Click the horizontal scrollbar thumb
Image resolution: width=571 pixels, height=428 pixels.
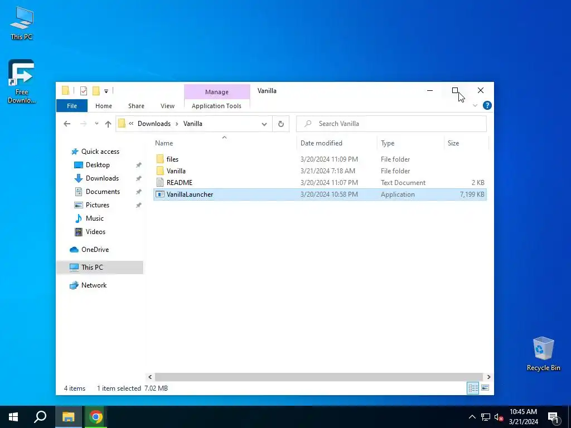[319, 377]
